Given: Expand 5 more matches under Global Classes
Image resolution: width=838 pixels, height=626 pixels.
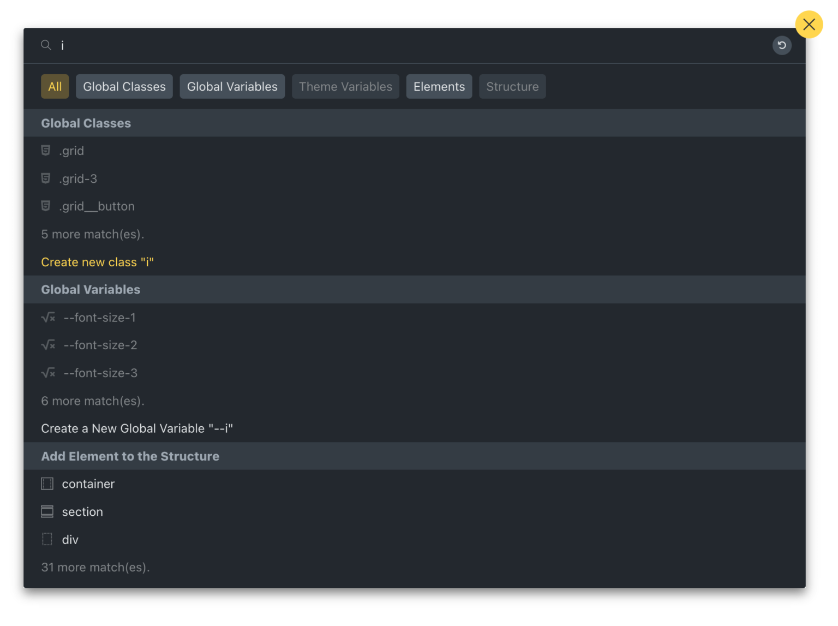Looking at the screenshot, I should pos(93,234).
